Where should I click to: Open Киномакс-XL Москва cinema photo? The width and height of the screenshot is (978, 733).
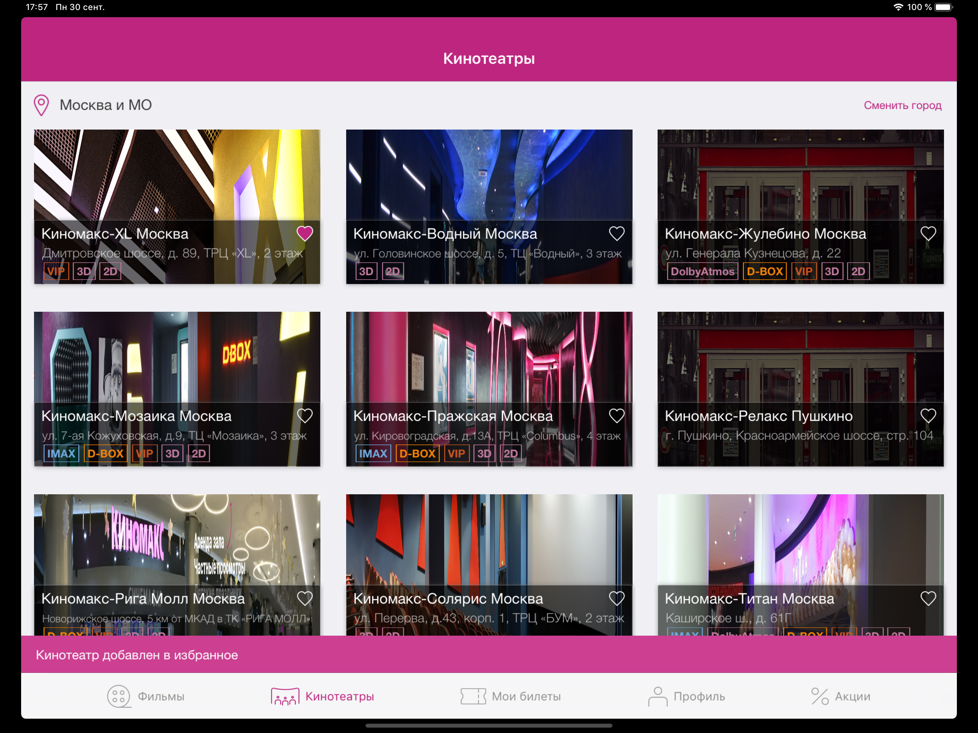[177, 175]
